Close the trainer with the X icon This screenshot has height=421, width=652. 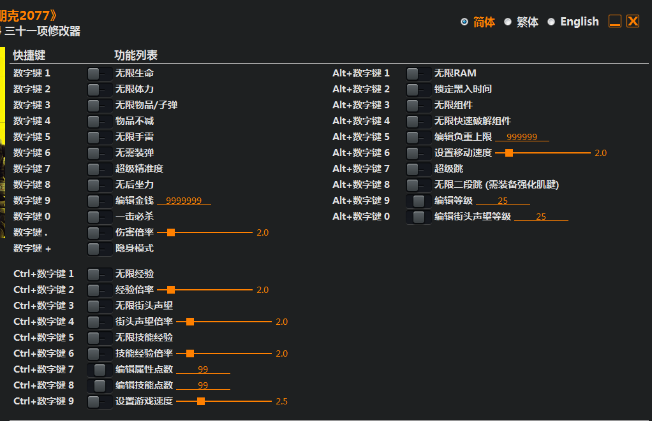(x=633, y=21)
